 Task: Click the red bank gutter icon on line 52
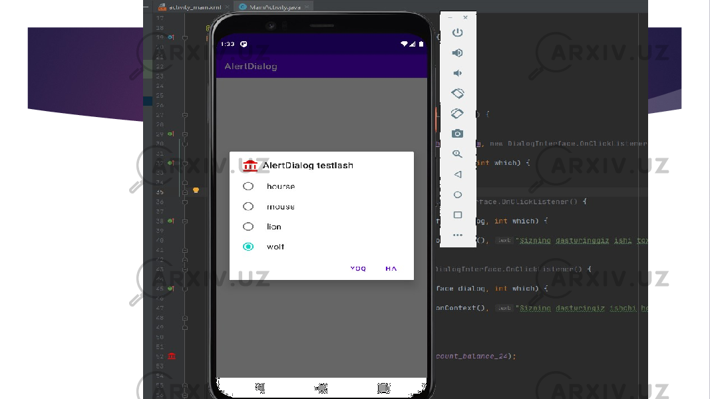172,356
